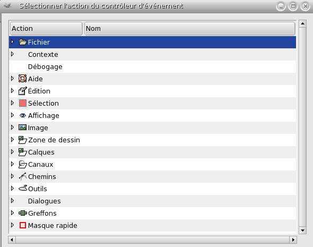Click the Fichier folder icon
Viewport: 313px width, 247px height.
click(x=23, y=42)
